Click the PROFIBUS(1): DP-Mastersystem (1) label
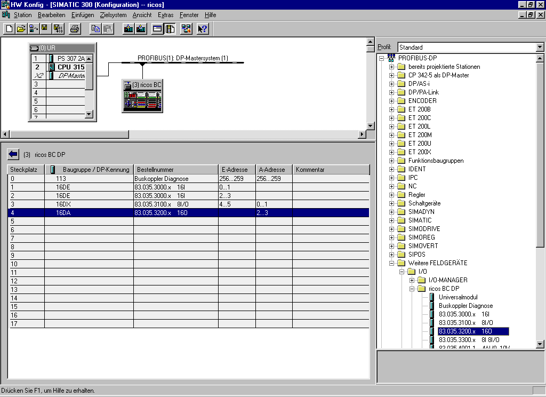The height and width of the screenshot is (397, 546). click(183, 58)
